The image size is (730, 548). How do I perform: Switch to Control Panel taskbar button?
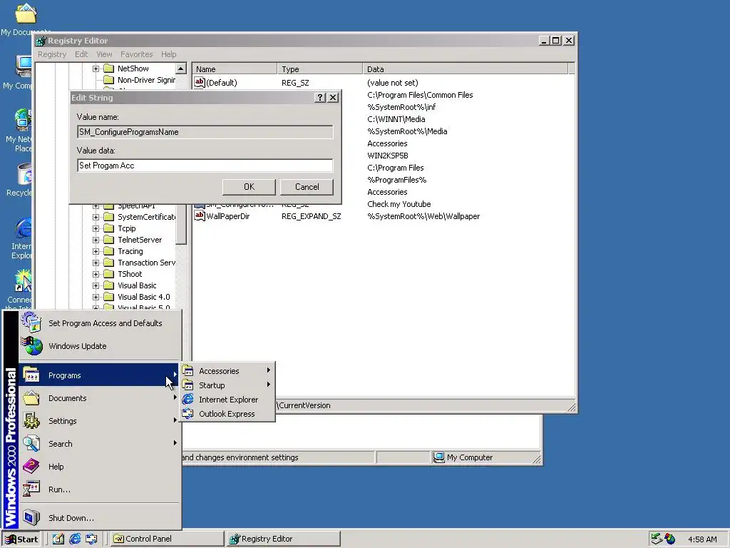point(168,539)
